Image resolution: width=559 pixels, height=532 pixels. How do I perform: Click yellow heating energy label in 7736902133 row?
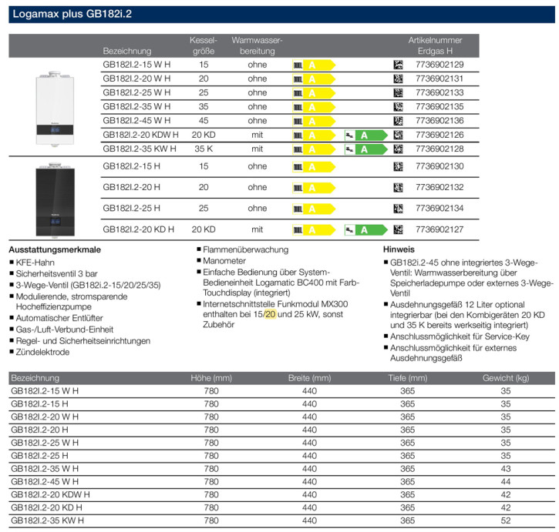(x=314, y=93)
